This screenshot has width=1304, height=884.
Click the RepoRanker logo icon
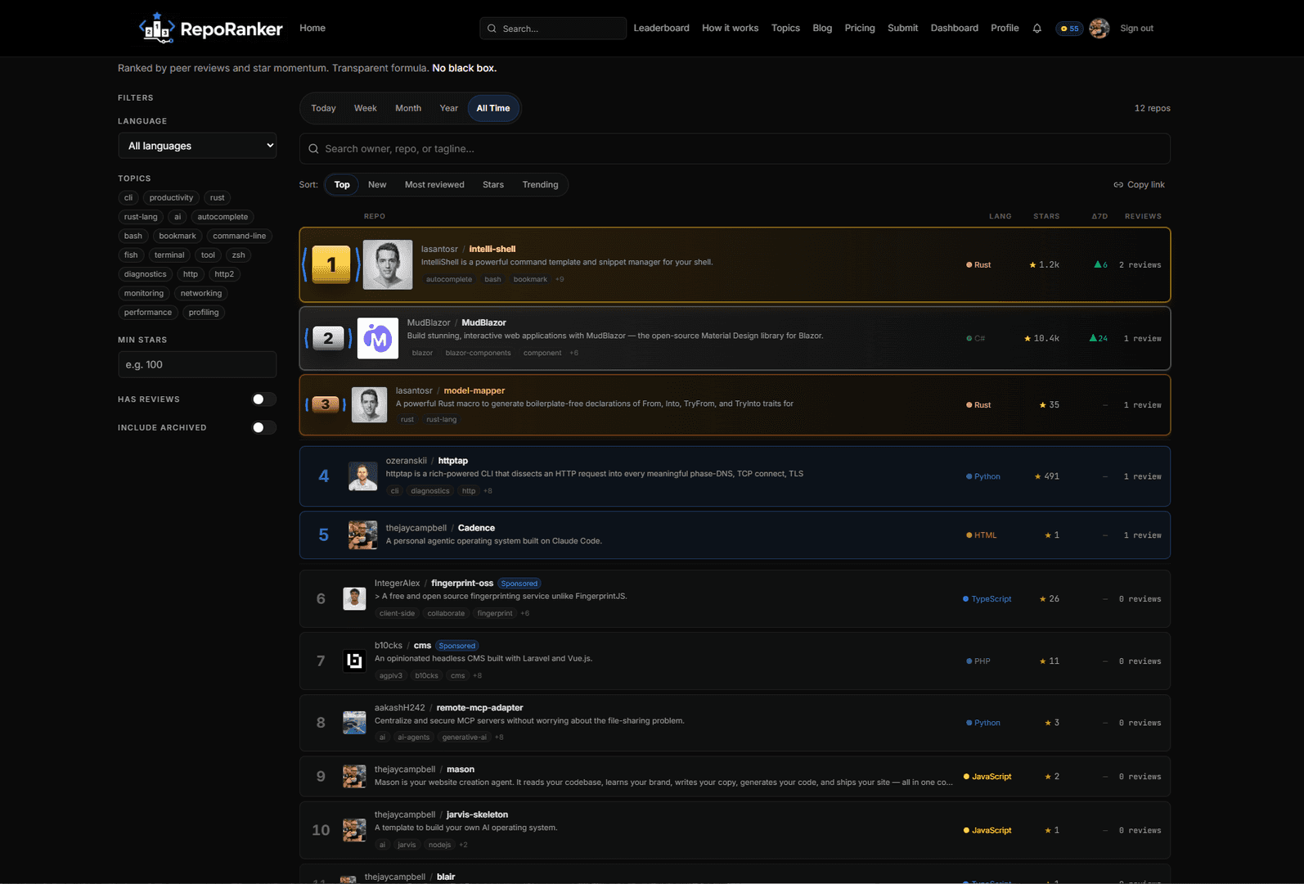(157, 28)
